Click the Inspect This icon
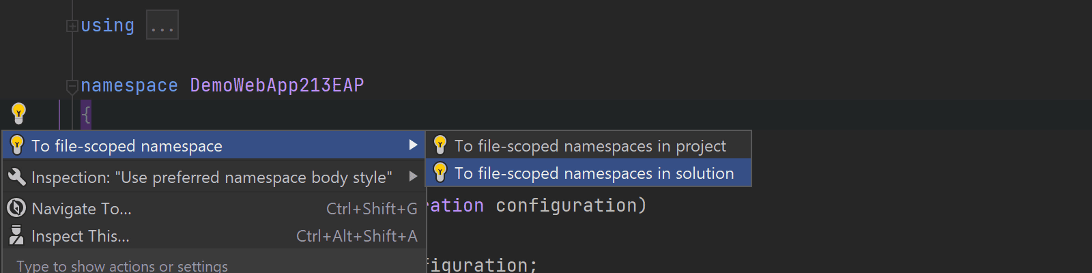1092x273 pixels. pyautogui.click(x=16, y=235)
